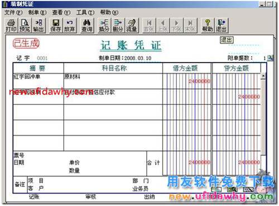Open the 查看 menu
This screenshot has height=206, width=279.
(61, 12)
